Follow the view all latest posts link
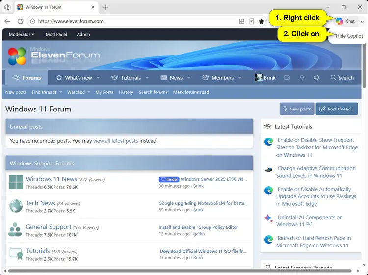This screenshot has width=368, height=275. click(x=115, y=141)
